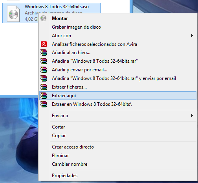Click WinRAR icon beside Añadir al archivo...
Viewport: 198px width, 183px height.
click(x=44, y=53)
